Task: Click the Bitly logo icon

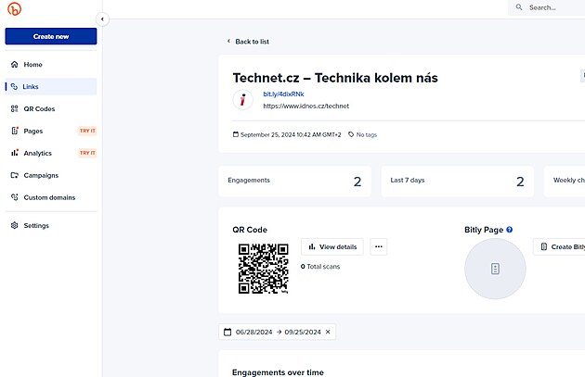Action: 14,10
